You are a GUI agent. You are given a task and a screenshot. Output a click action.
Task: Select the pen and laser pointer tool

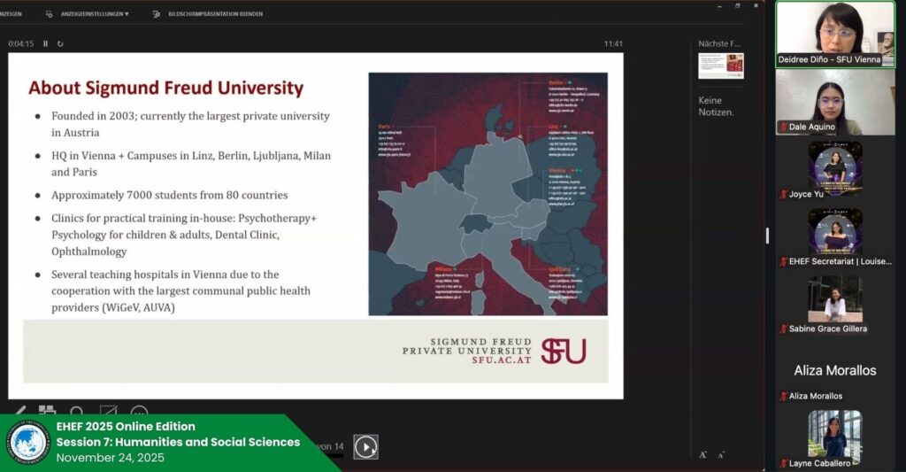point(18,413)
